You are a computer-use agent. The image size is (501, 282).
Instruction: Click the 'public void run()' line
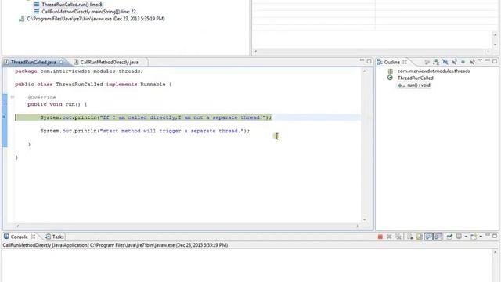pyautogui.click(x=57, y=104)
